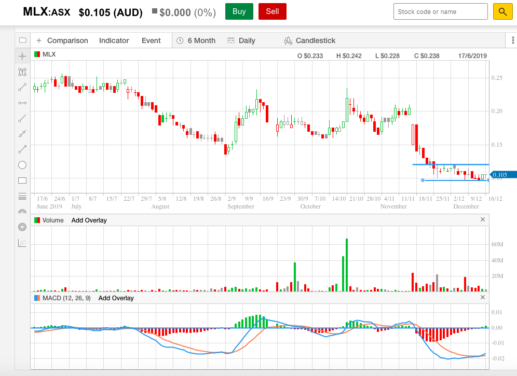Click the C $0.238 close value
The height and width of the screenshot is (376, 517).
coord(427,55)
